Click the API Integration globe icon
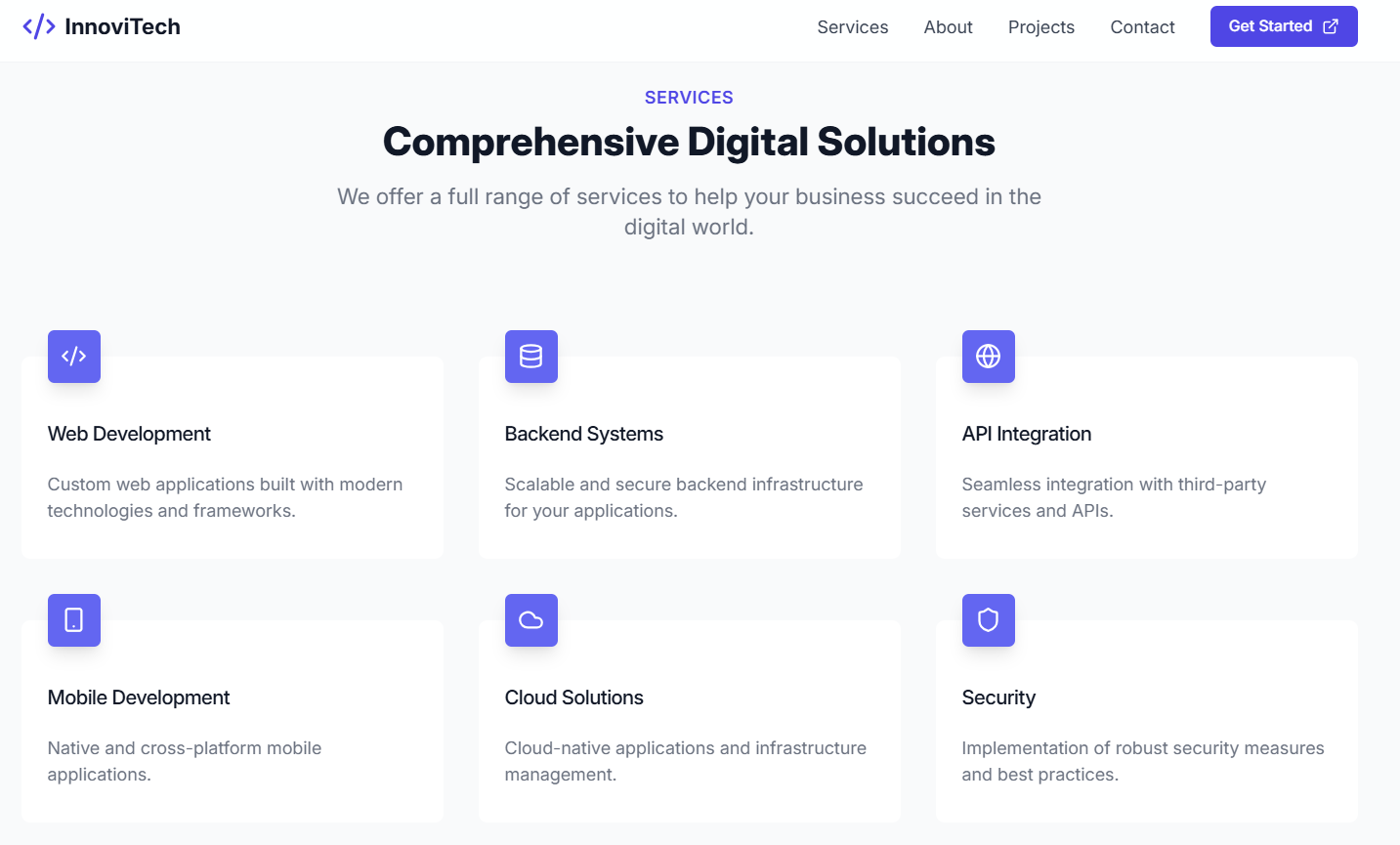 pyautogui.click(x=989, y=357)
